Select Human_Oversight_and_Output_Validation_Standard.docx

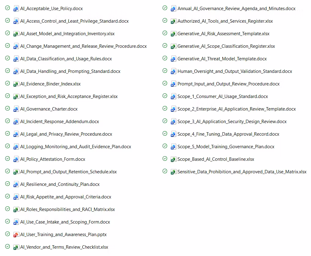pos(235,71)
